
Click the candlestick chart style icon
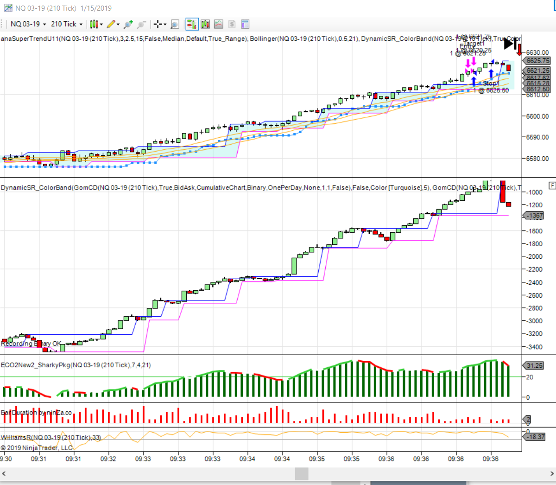point(94,24)
